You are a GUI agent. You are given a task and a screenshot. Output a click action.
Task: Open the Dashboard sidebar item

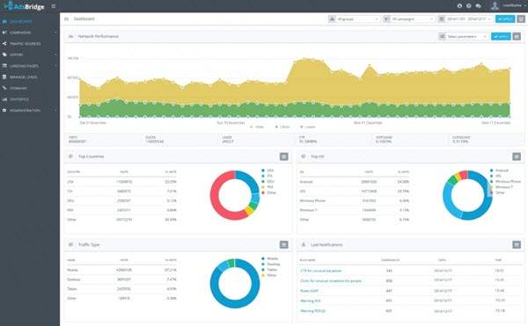(x=29, y=21)
